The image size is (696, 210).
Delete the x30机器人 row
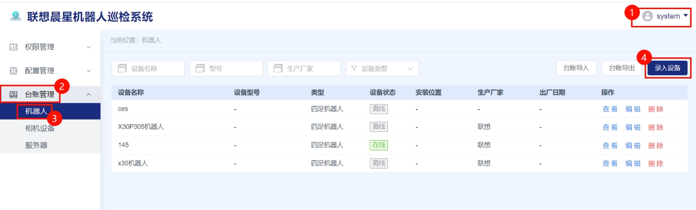[656, 163]
